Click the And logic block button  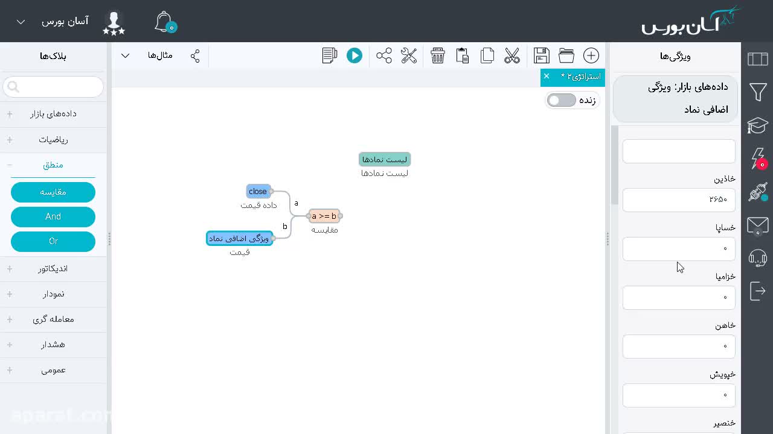[53, 216]
